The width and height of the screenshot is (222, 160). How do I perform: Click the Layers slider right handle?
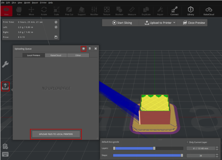(154, 148)
